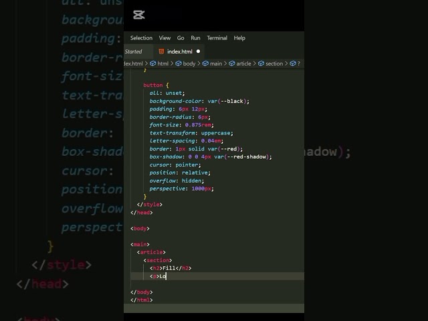Click the 'cursor: pointer;' line
Image resolution: width=428 pixels, height=321 pixels.
[x=175, y=165]
